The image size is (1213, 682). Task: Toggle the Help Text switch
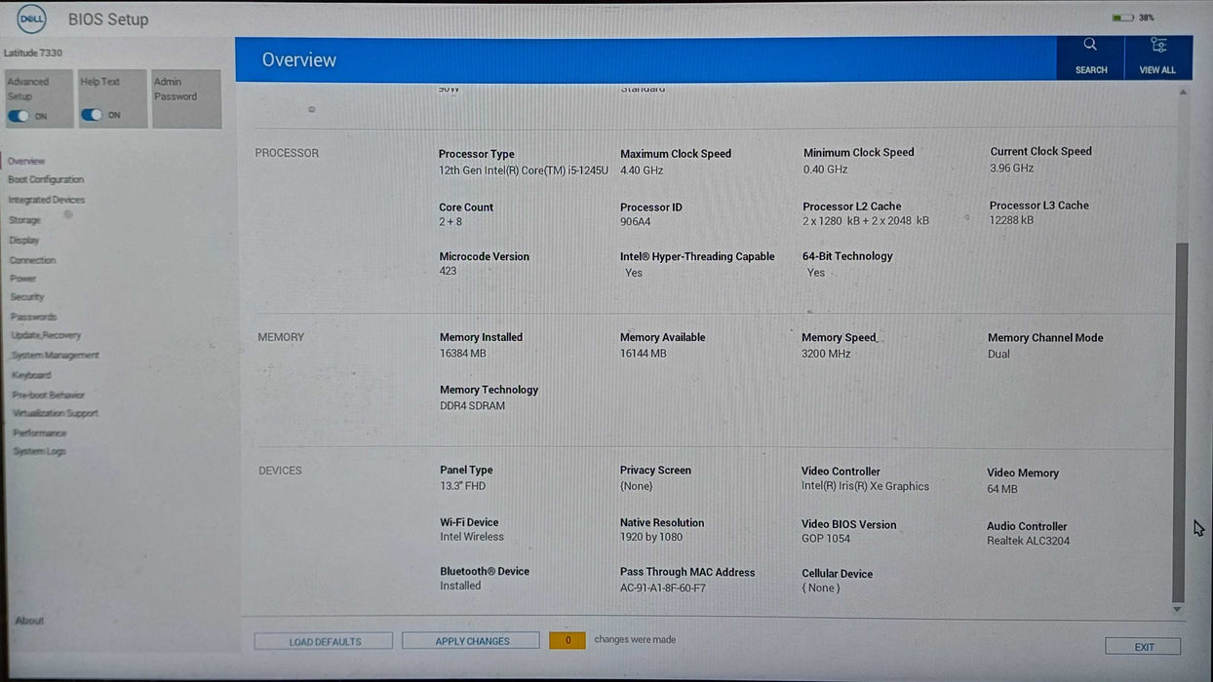coord(92,115)
